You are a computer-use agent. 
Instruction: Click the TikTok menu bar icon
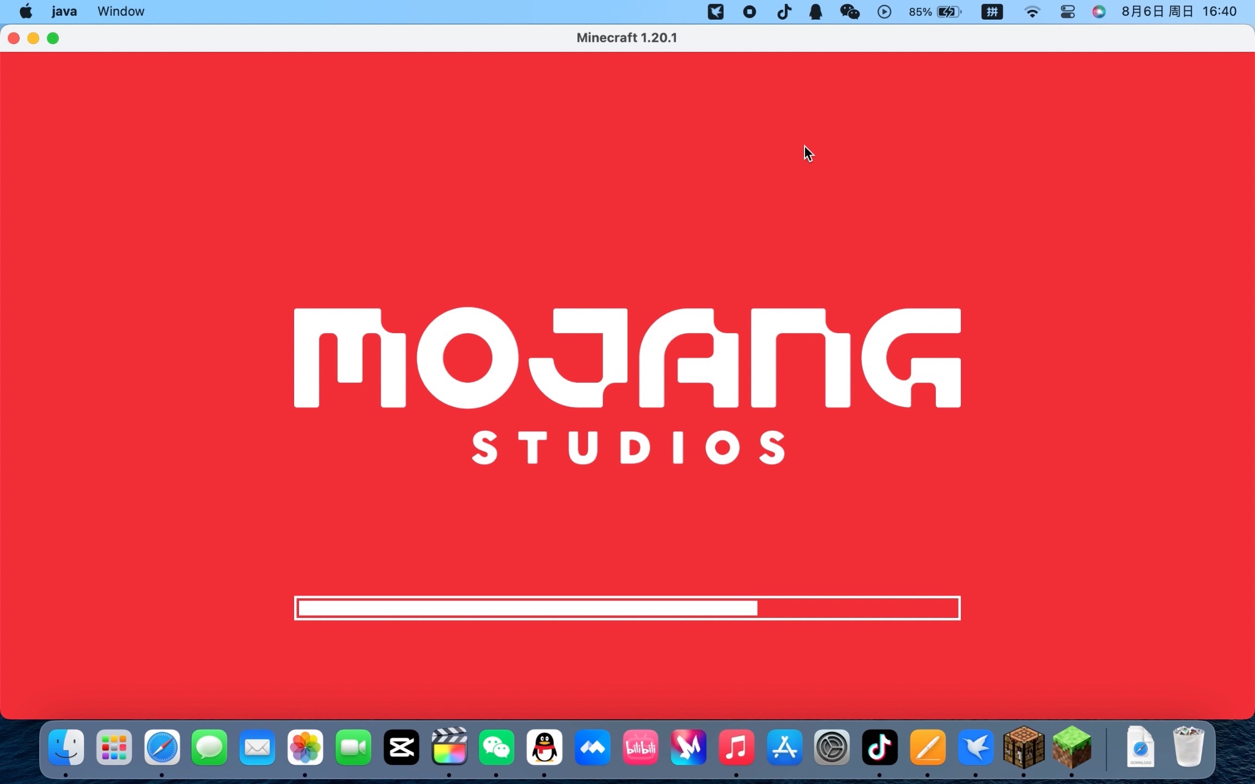tap(784, 11)
